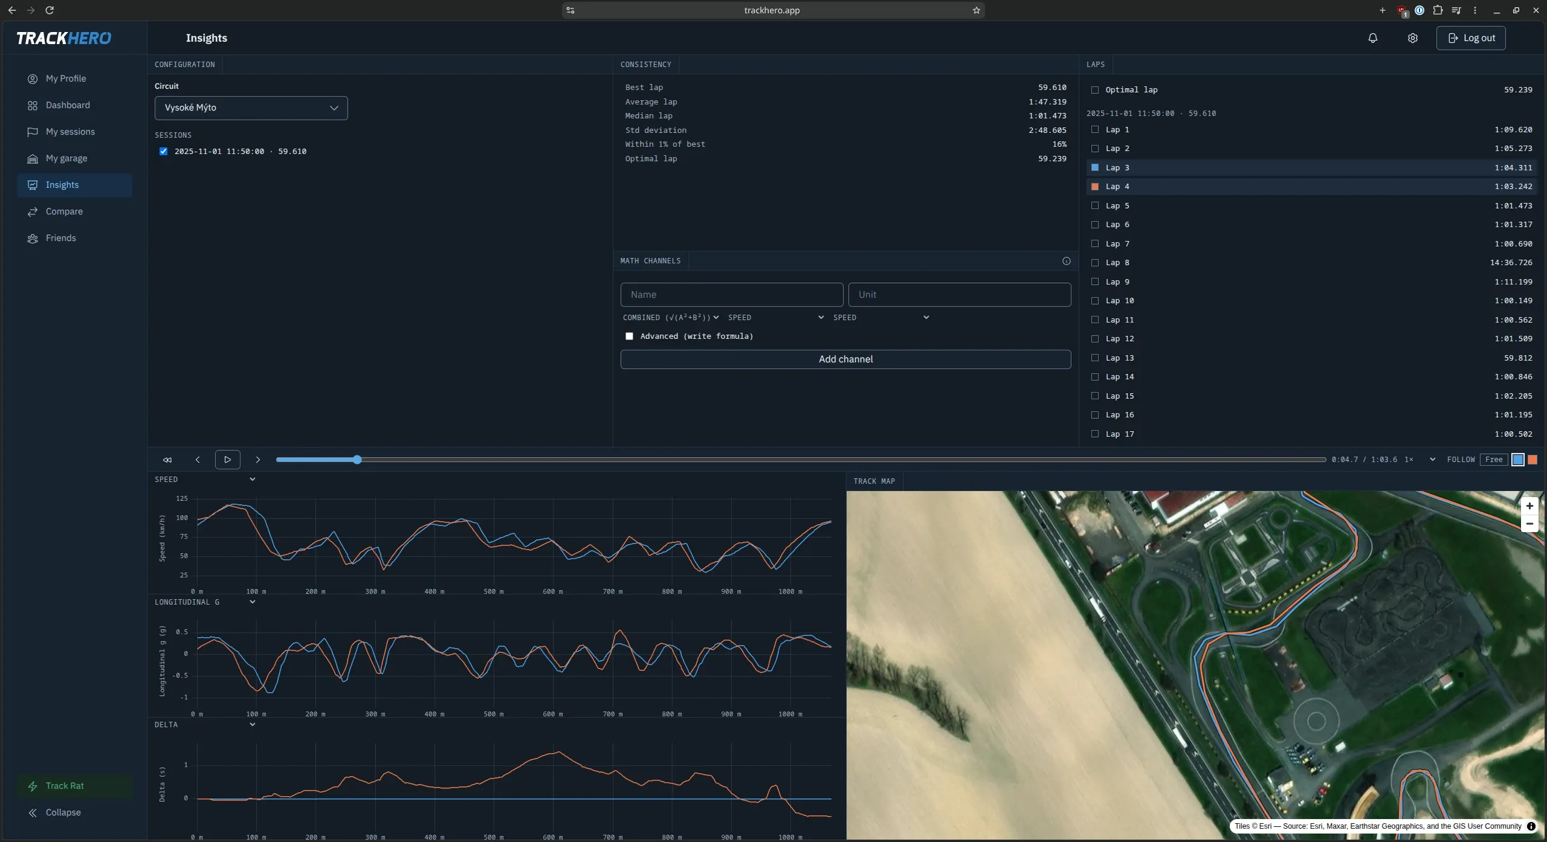This screenshot has height=842, width=1547.
Task: Step to next playback frame
Action: pyautogui.click(x=257, y=460)
